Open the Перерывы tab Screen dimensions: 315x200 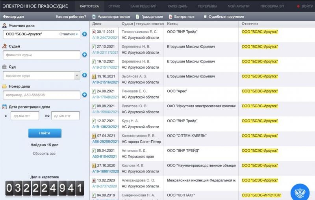click(x=208, y=6)
